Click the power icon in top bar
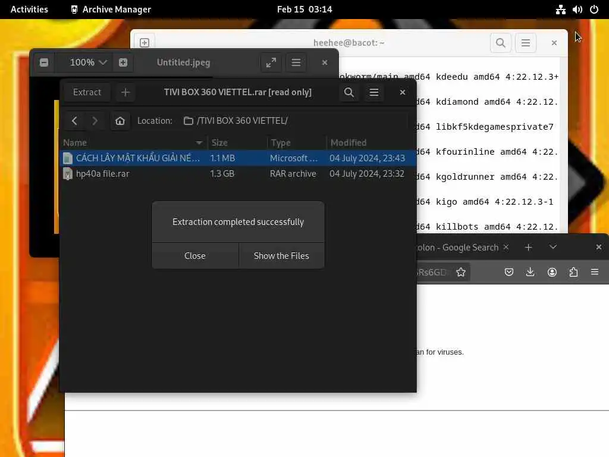The width and height of the screenshot is (609, 457). coord(594,10)
